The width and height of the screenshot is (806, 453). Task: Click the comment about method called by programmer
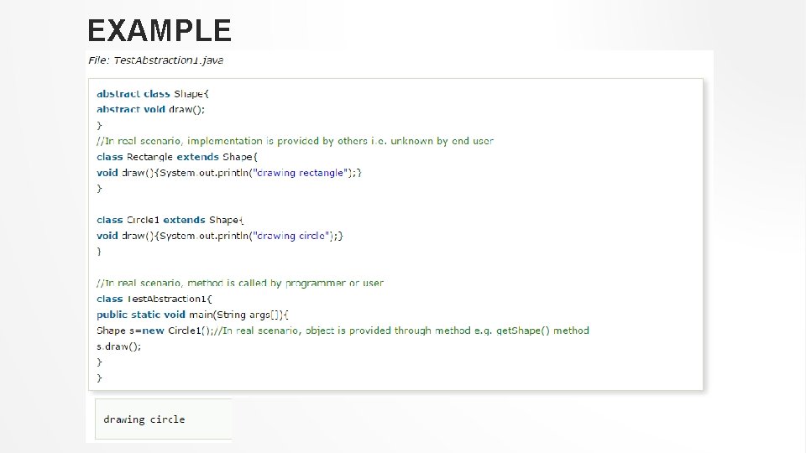coord(239,284)
